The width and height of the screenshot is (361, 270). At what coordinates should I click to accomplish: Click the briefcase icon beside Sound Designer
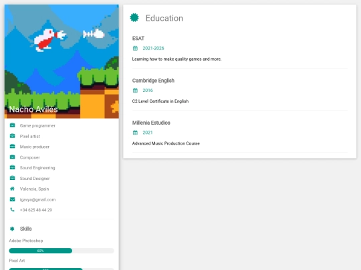[x=13, y=178]
